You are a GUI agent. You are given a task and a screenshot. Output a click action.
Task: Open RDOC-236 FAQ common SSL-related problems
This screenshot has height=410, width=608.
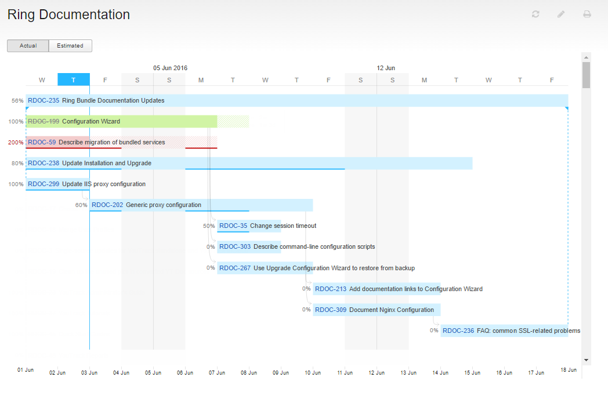tap(458, 331)
